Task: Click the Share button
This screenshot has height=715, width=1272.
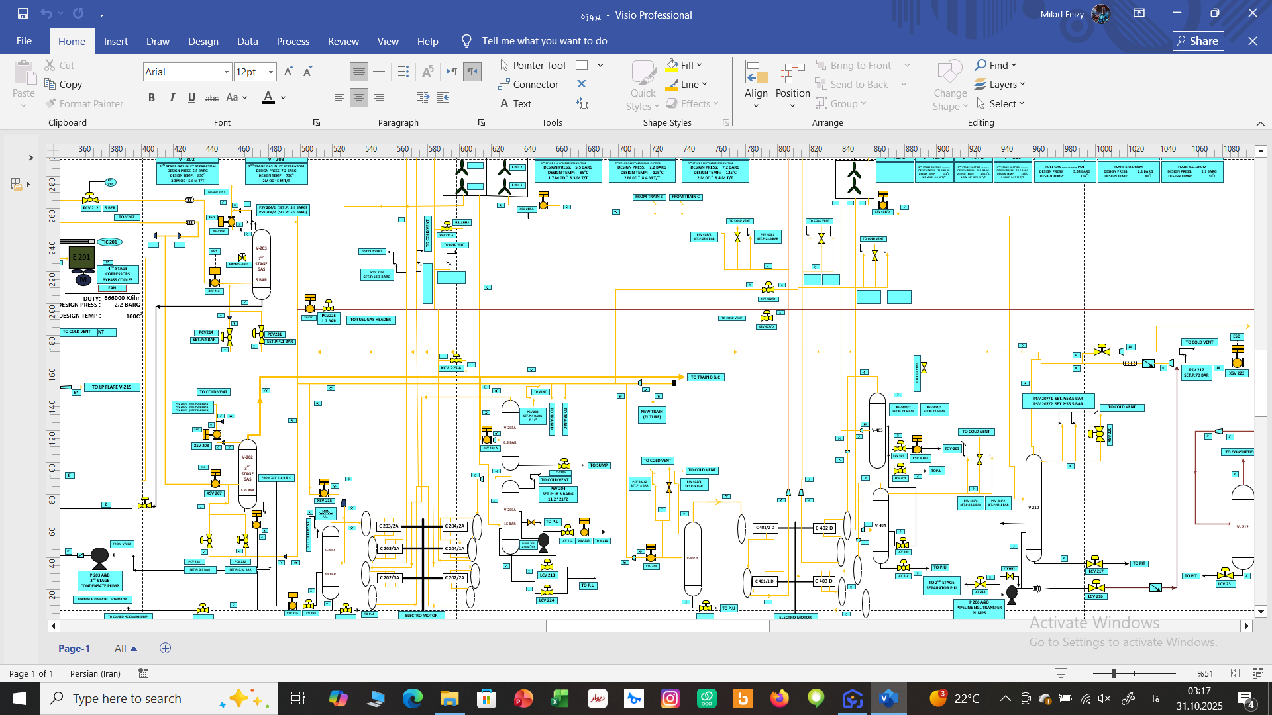Action: point(1197,41)
